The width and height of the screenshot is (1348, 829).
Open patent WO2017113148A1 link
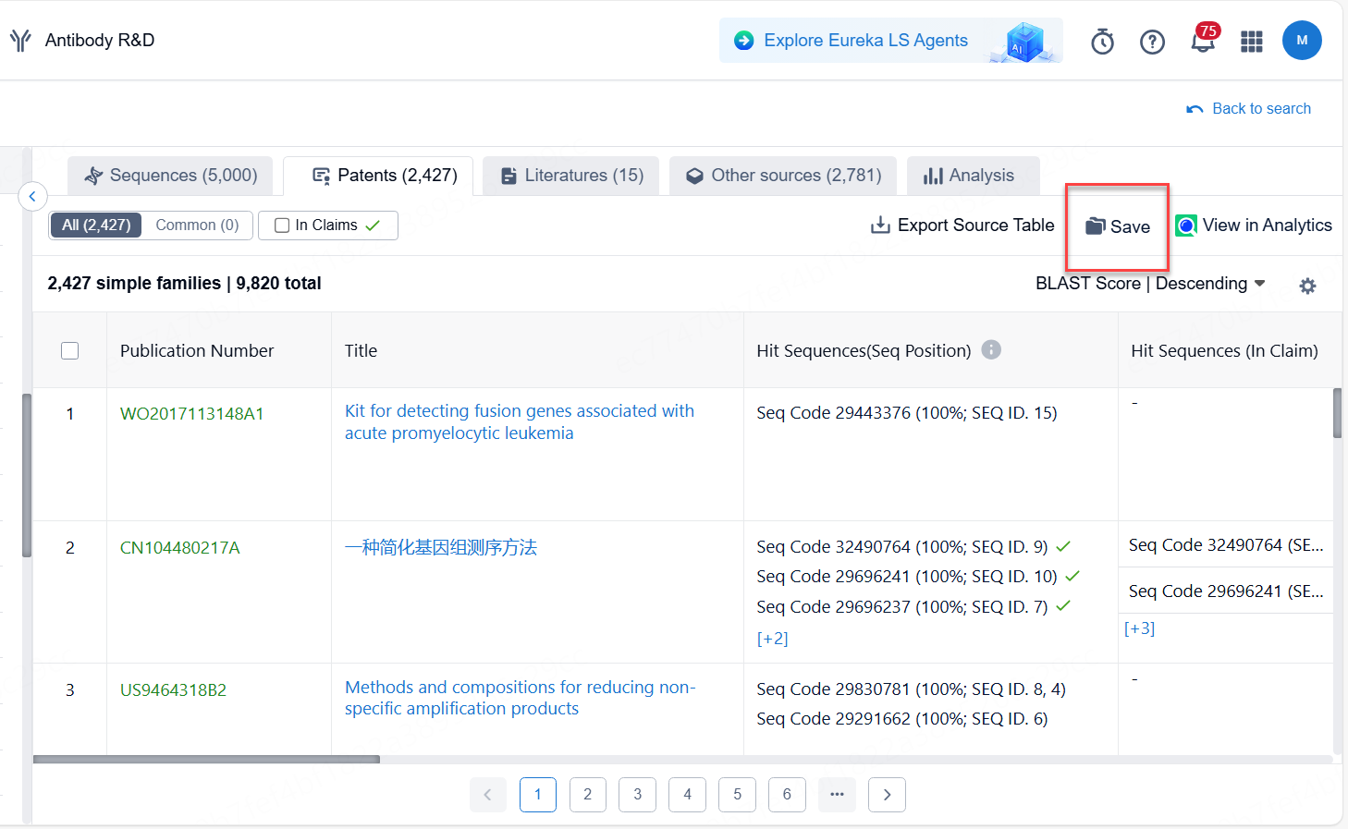pos(191,414)
